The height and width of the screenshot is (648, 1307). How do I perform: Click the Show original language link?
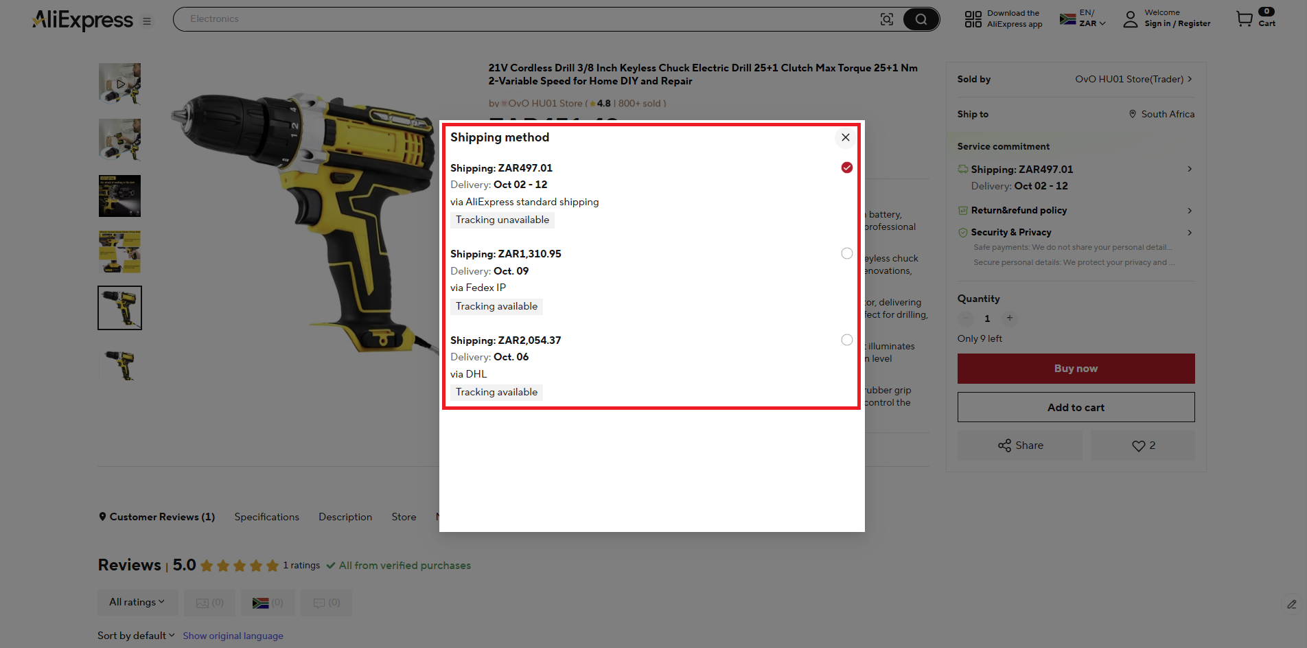233,636
